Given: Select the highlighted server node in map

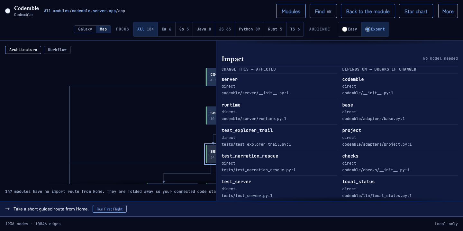Looking at the screenshot, I should click(211, 154).
